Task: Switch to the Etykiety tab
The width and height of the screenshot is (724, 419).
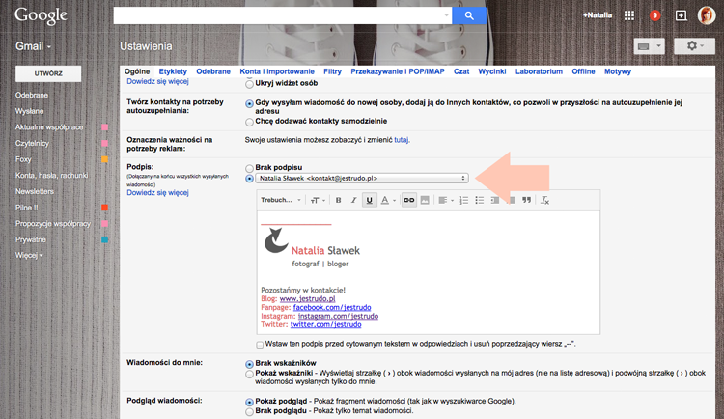Action: [173, 71]
